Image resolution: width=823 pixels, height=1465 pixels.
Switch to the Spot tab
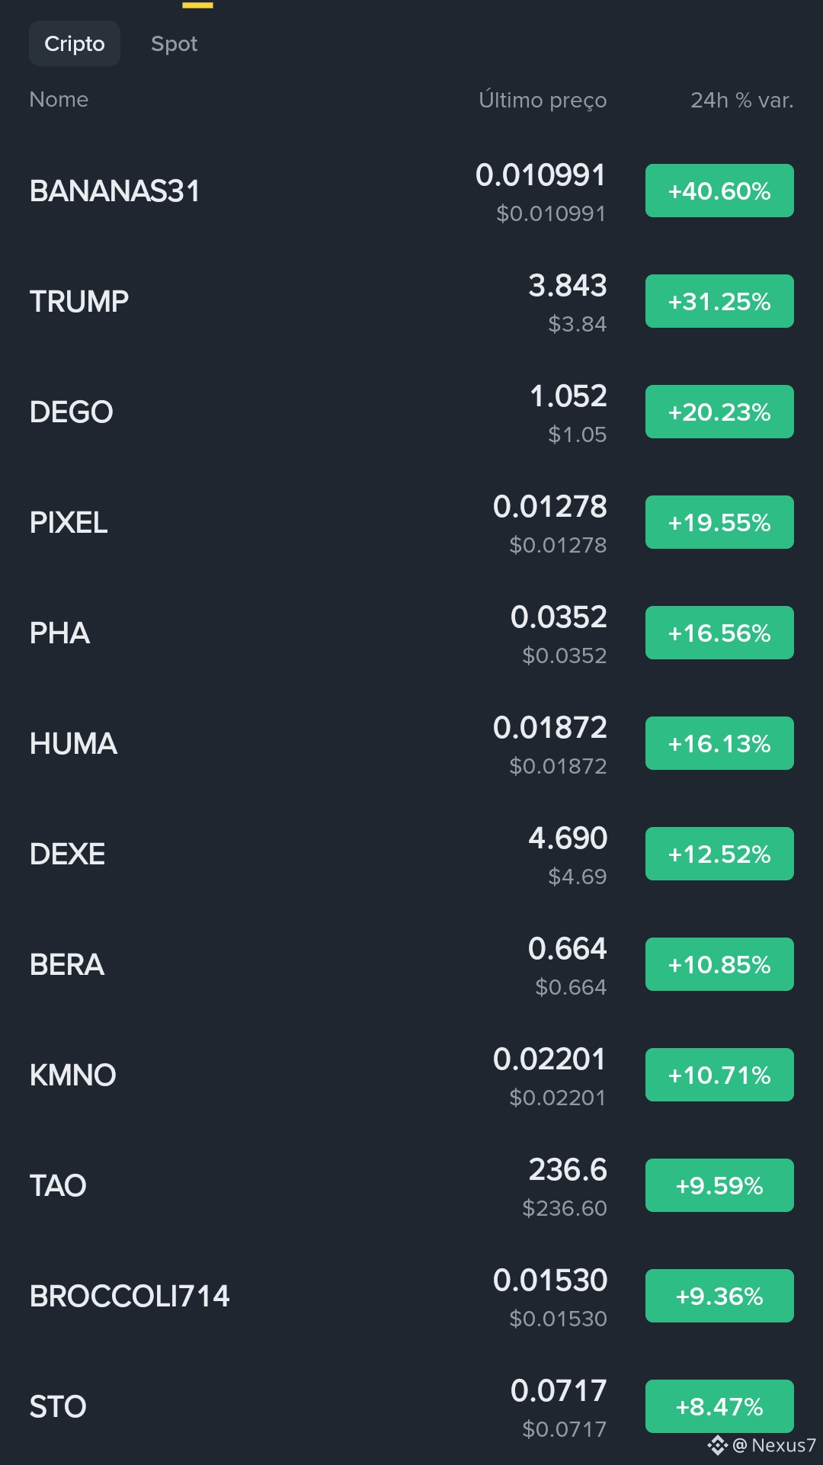tap(174, 43)
